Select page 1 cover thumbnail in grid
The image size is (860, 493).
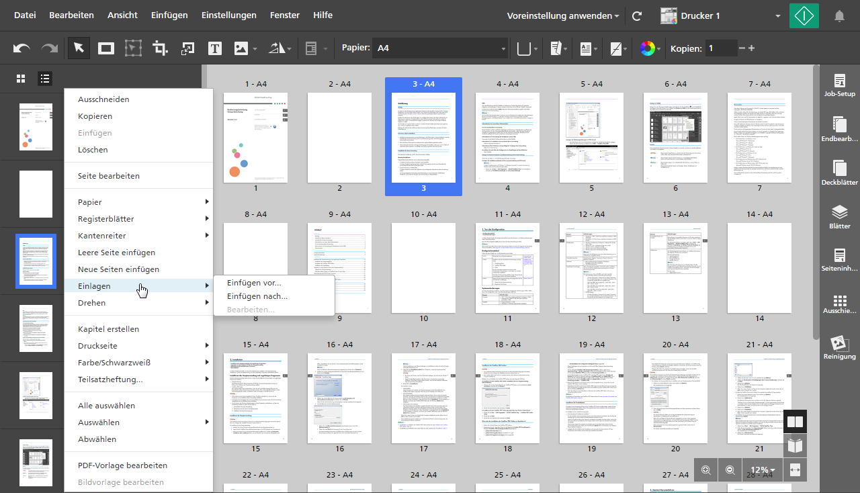pyautogui.click(x=255, y=138)
